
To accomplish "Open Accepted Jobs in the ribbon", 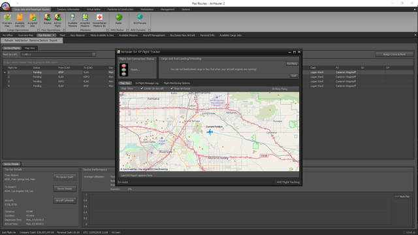I will 33,20.
